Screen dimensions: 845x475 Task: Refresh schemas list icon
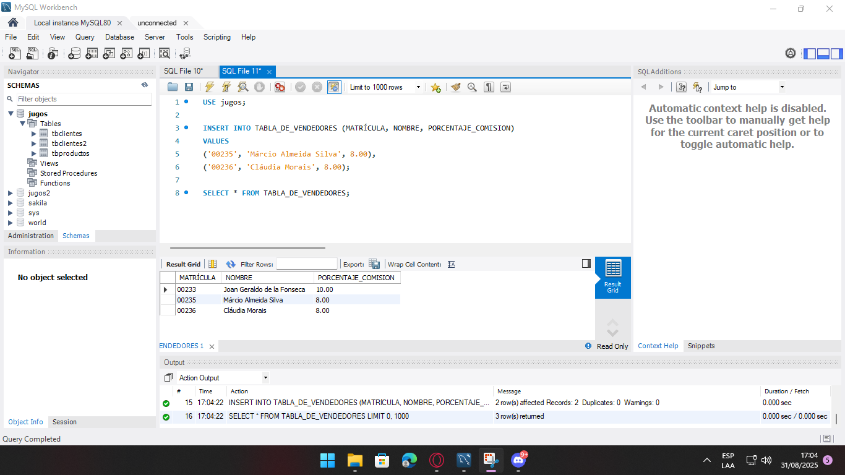click(x=145, y=85)
